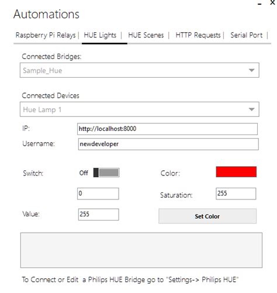Click the Username input field
Image resolution: width=277 pixels, height=293 pixels.
click(x=168, y=144)
